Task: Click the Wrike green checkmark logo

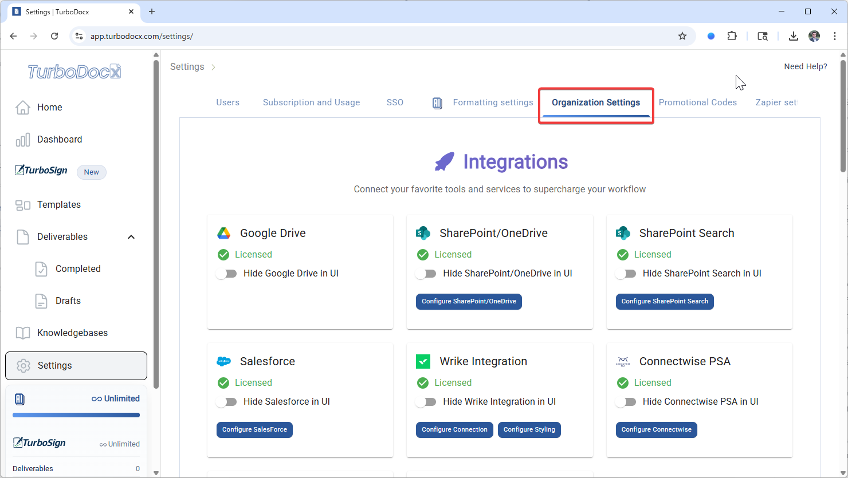Action: pos(423,361)
